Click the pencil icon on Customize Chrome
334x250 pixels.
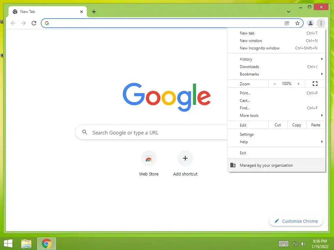(277, 221)
